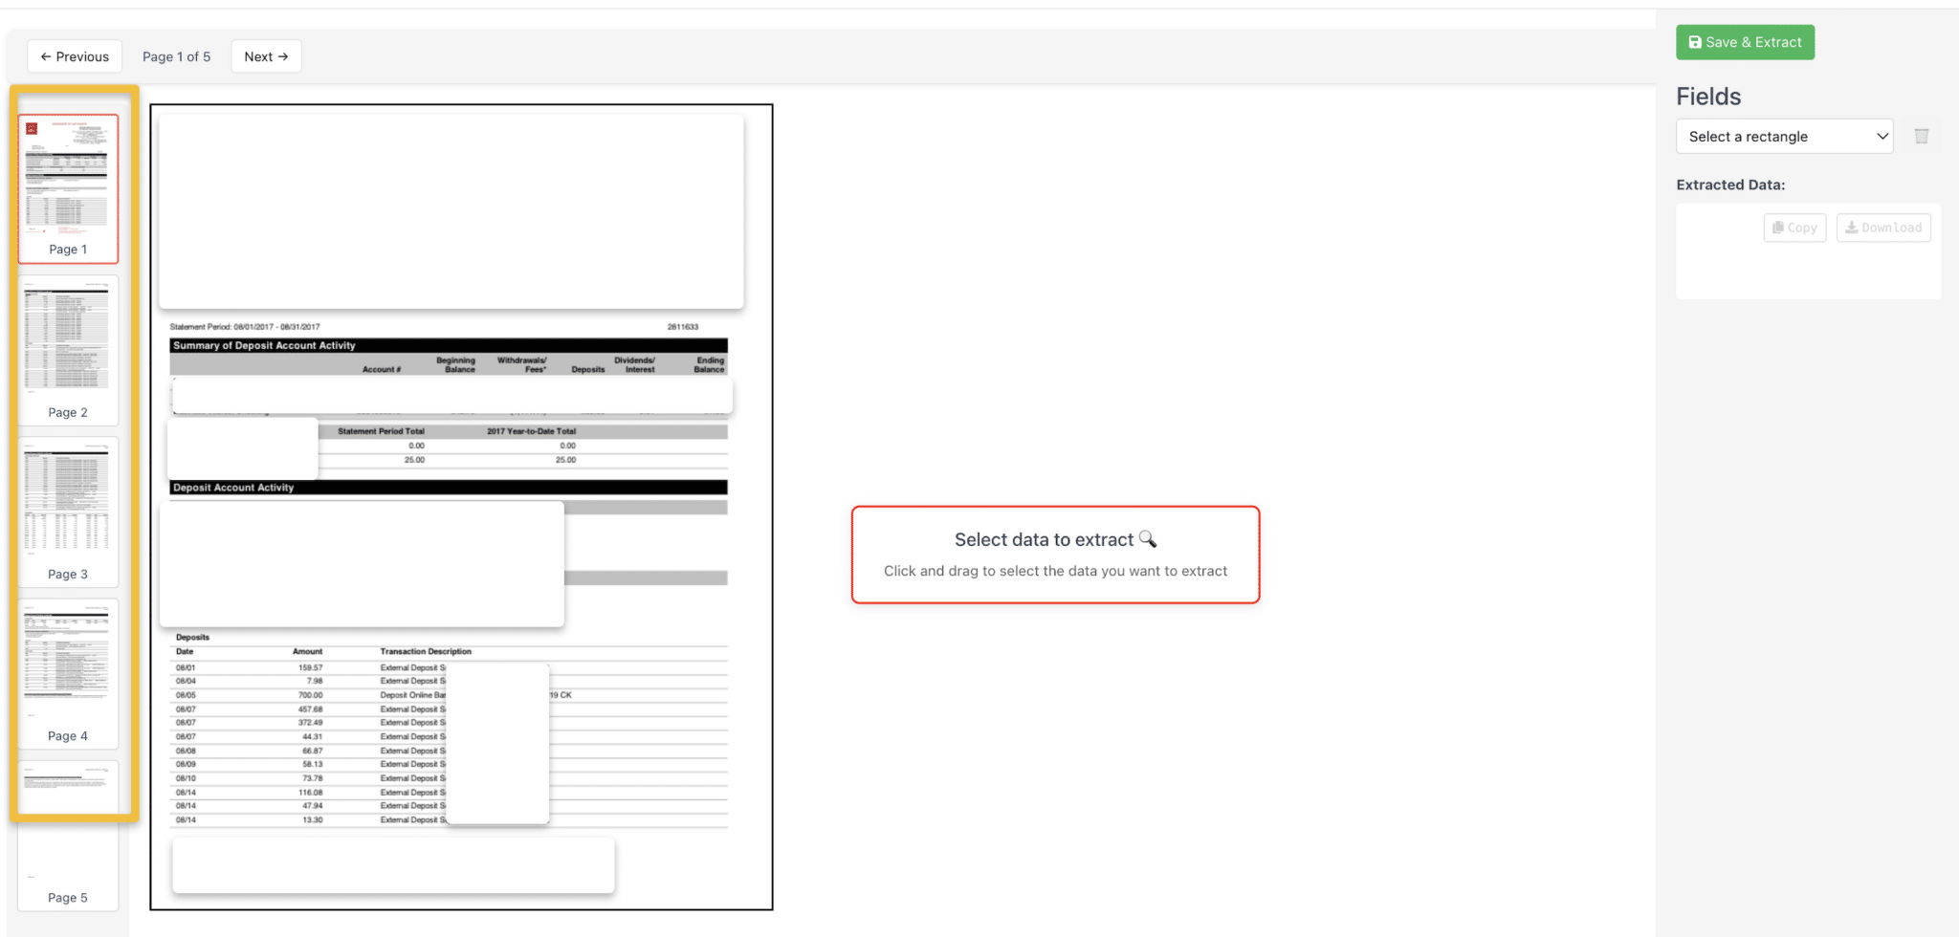Screen dimensions: 1959x937
Task: Open the Page 2 thumbnail
Action: [x=68, y=350]
